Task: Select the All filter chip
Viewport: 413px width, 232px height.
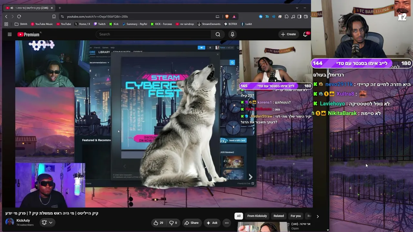Action: pyautogui.click(x=239, y=216)
